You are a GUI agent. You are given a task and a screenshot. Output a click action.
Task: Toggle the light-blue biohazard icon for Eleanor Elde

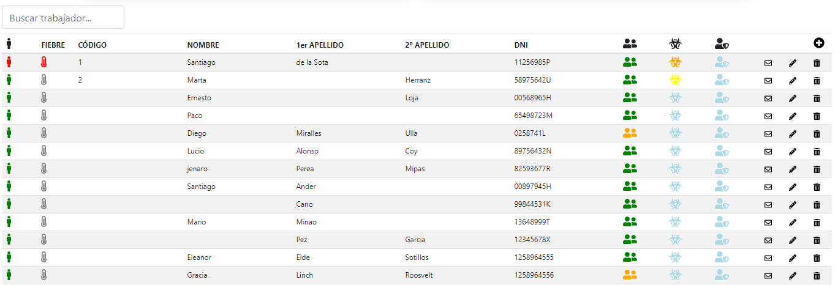(675, 257)
